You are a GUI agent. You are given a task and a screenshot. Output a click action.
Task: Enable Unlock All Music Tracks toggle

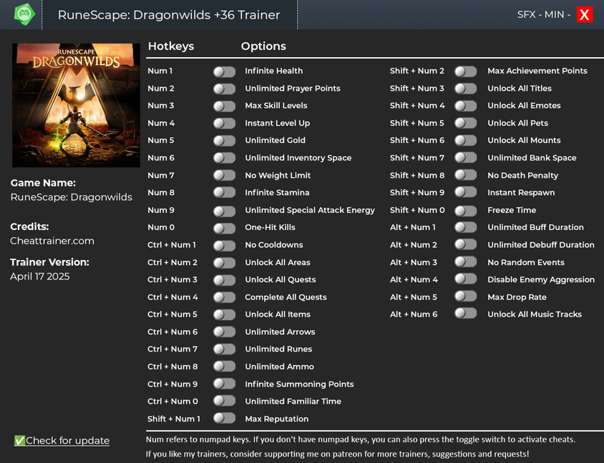coord(466,314)
